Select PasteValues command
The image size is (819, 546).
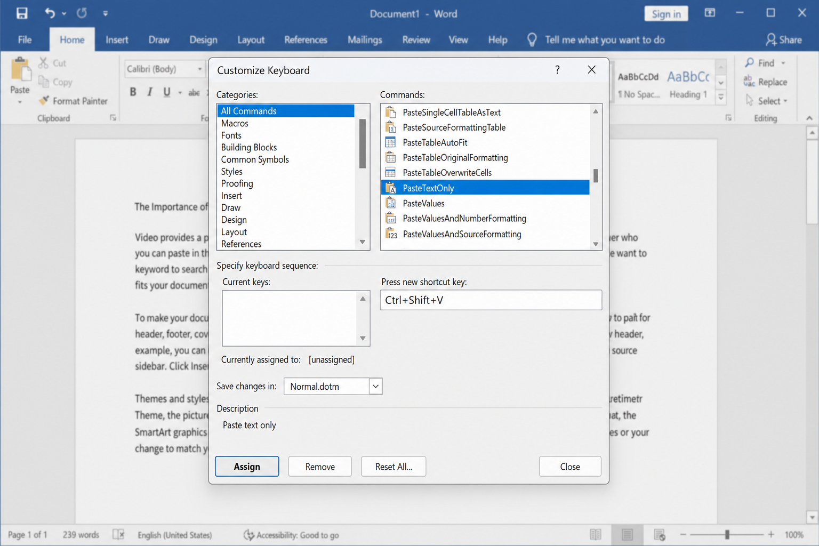point(485,203)
